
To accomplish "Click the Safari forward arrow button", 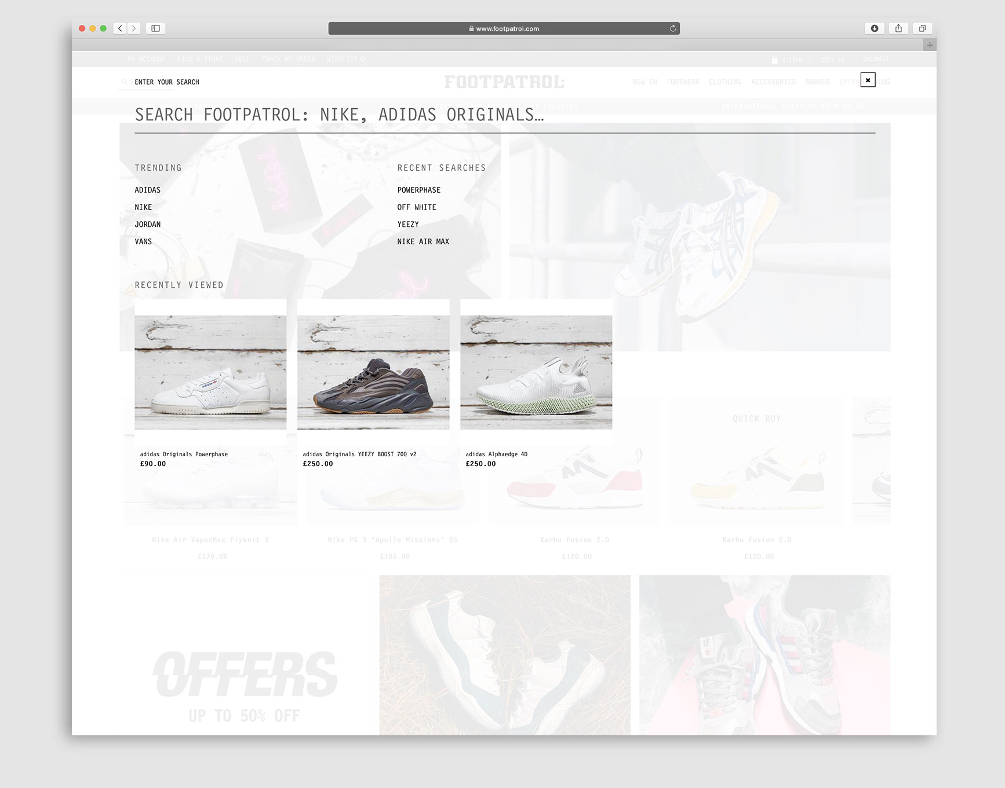I will click(x=134, y=28).
